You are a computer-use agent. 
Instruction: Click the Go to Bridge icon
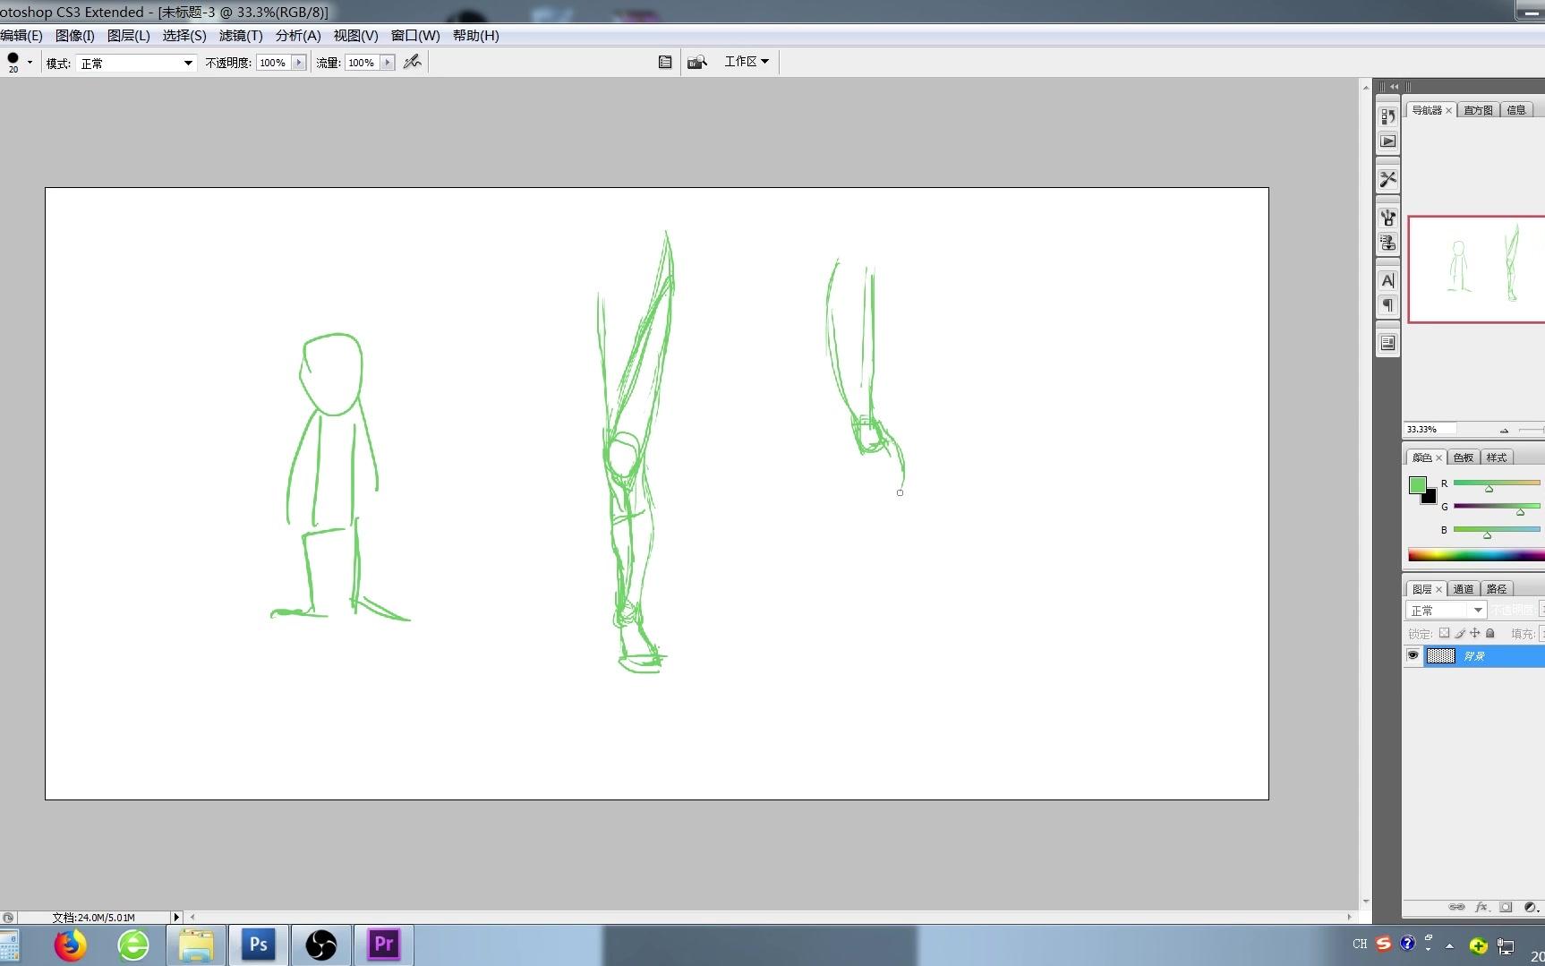[x=697, y=62]
